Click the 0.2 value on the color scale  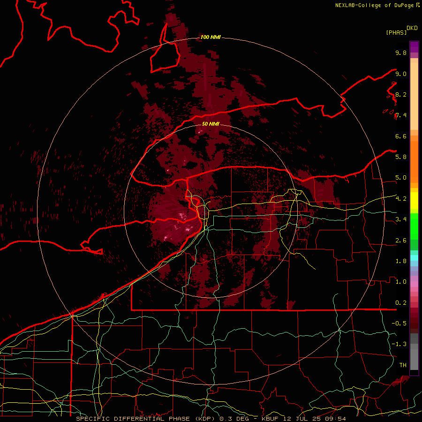coord(401,303)
